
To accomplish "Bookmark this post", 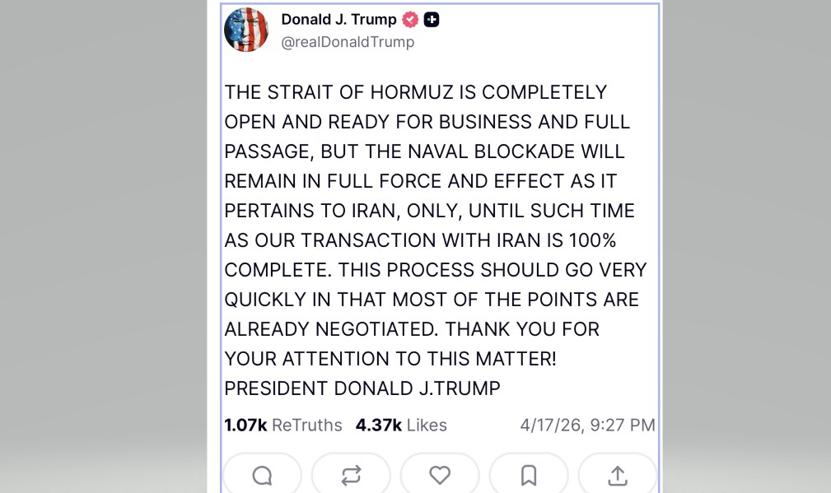I will (x=529, y=475).
